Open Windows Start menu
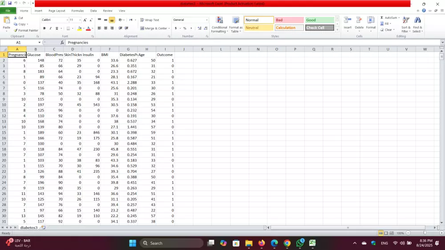 pos(133,243)
